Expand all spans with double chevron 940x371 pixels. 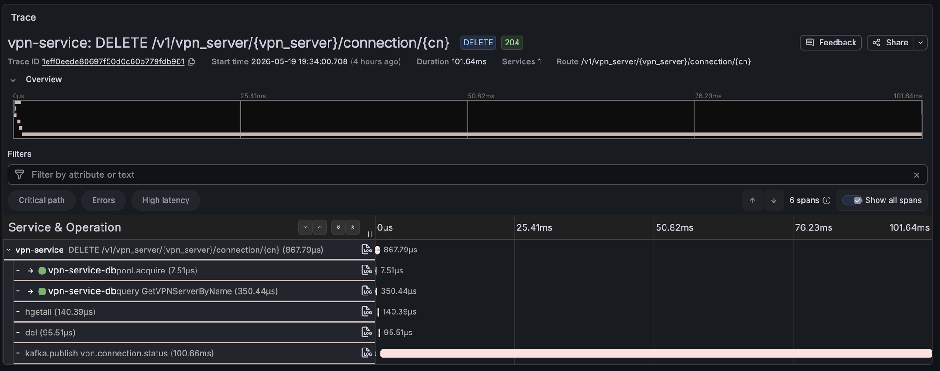pyautogui.click(x=338, y=227)
